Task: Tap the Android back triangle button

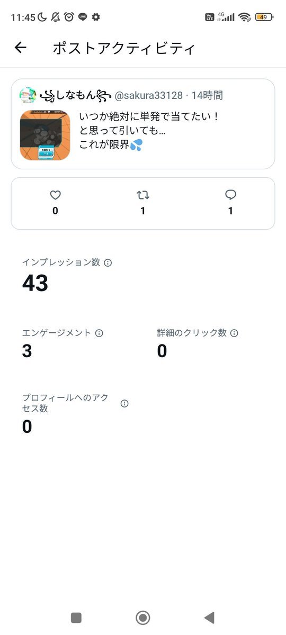Action: (x=209, y=617)
